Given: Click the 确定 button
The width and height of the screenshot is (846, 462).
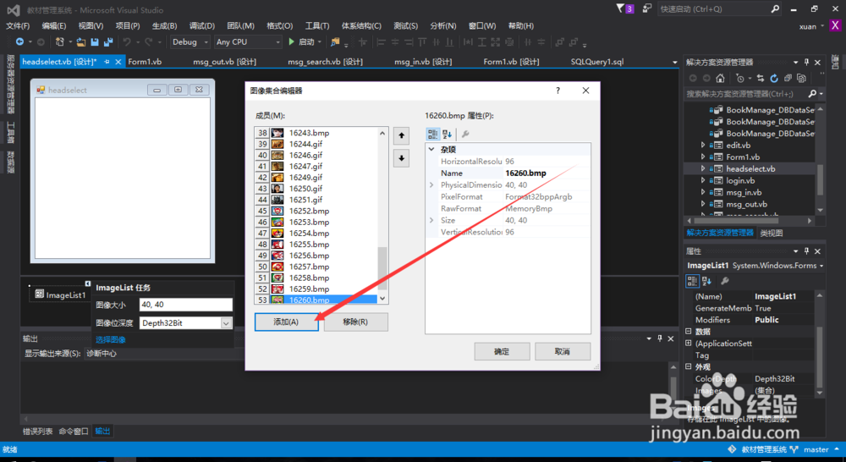Looking at the screenshot, I should point(502,351).
